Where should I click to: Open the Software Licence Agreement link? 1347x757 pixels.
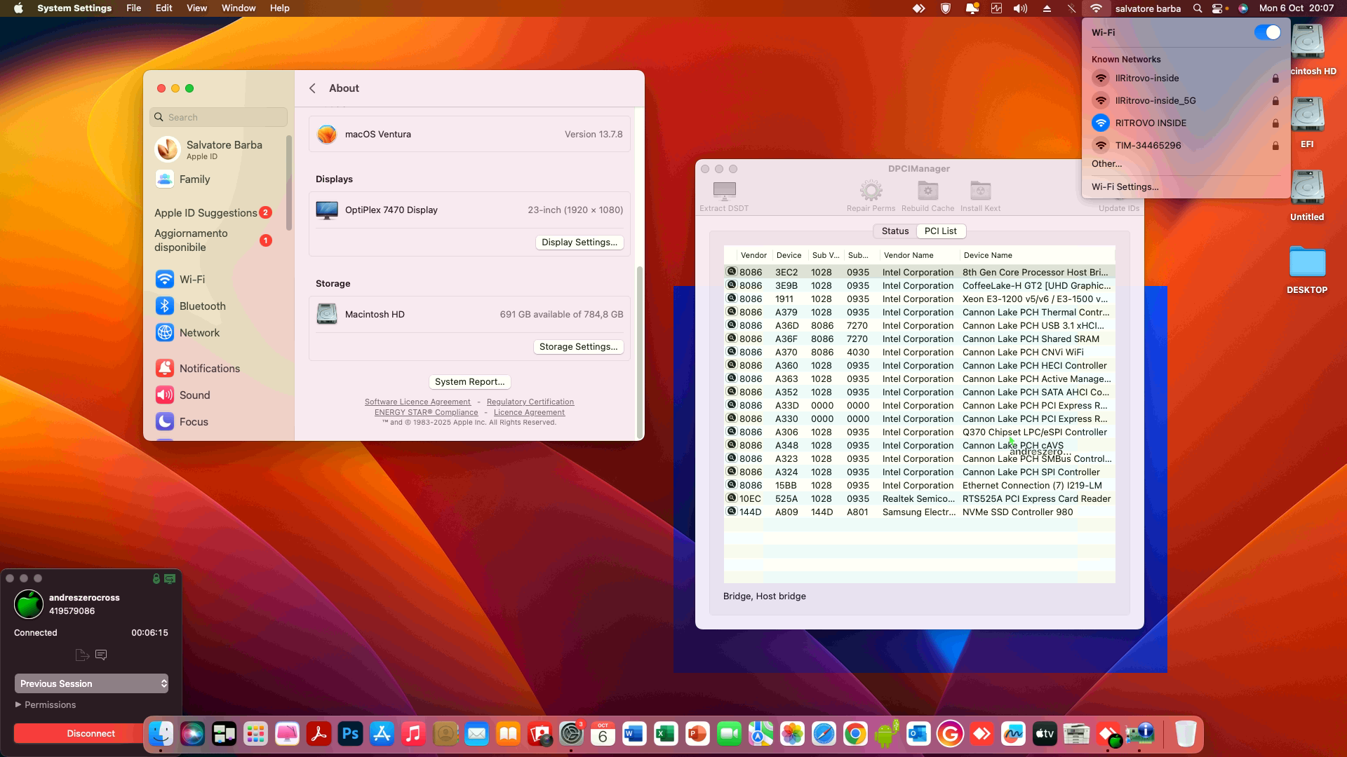(417, 402)
